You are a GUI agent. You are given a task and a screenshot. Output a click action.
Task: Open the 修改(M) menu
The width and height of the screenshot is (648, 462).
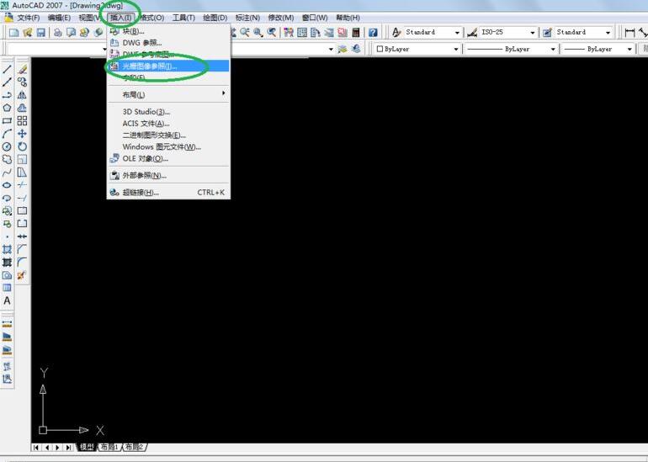(x=280, y=18)
